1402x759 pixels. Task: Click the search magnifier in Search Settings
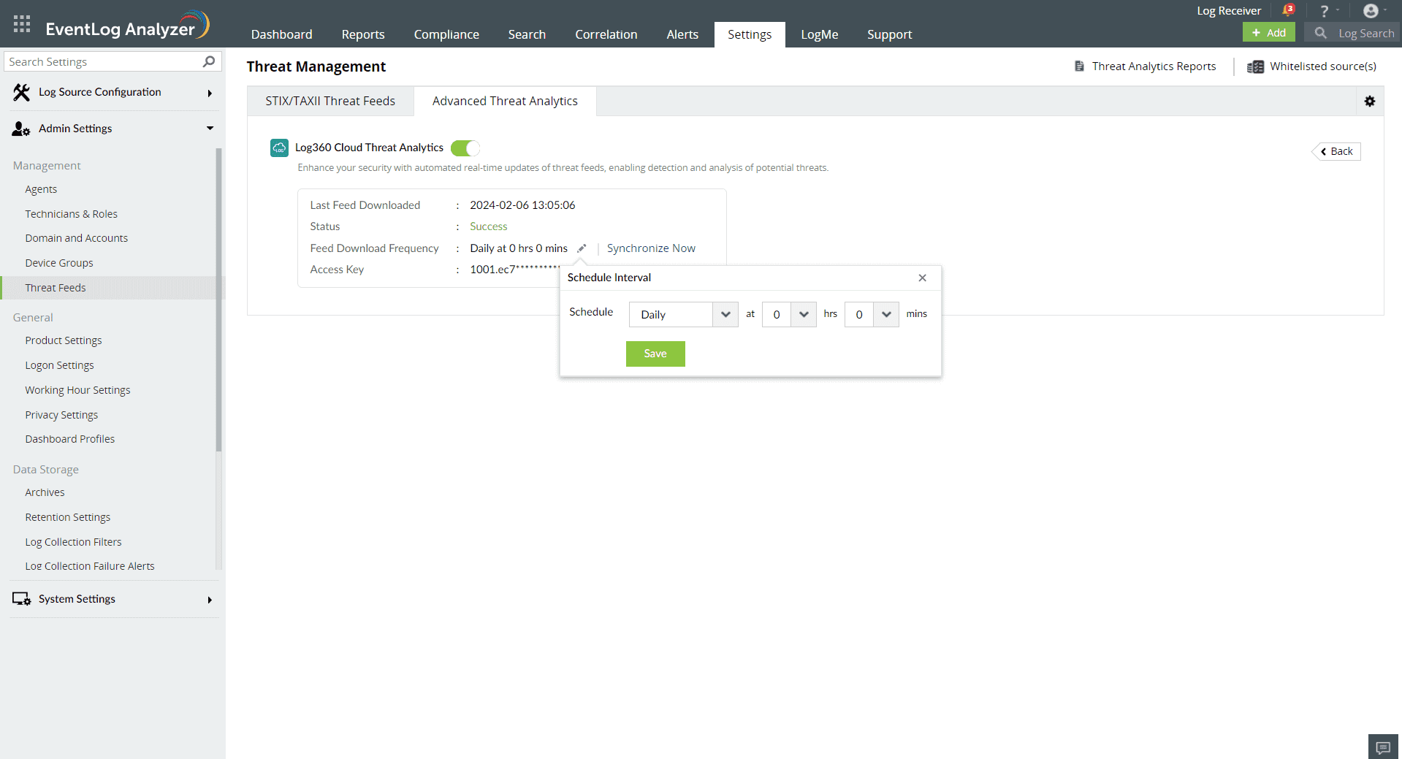[209, 61]
